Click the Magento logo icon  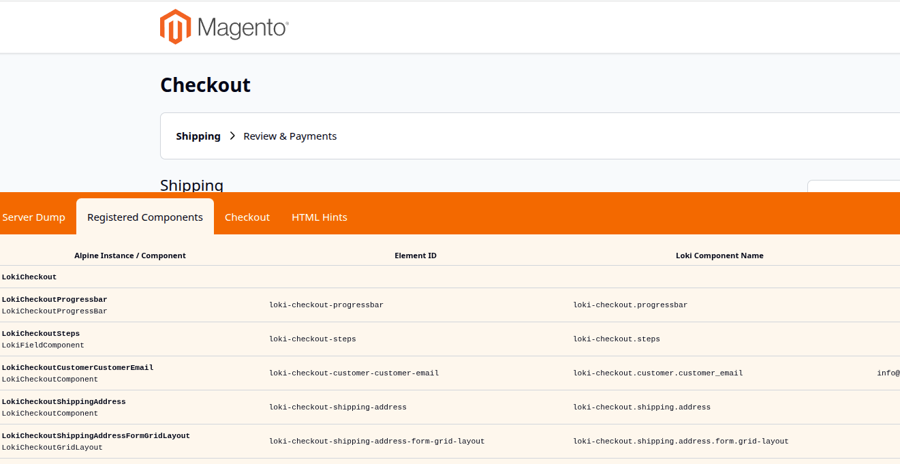[175, 27]
